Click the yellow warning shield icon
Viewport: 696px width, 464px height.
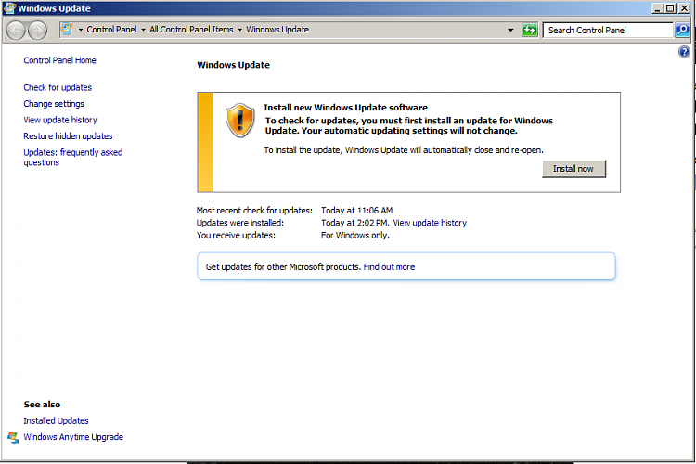point(240,121)
